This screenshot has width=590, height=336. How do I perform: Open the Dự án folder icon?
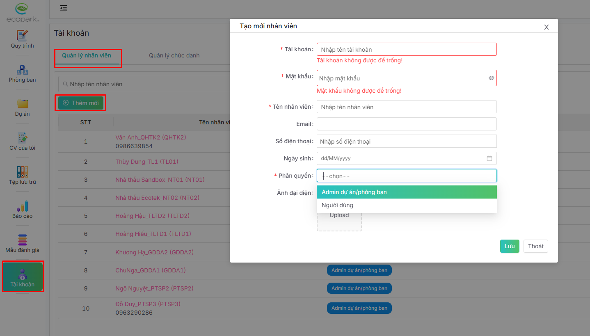[22, 104]
